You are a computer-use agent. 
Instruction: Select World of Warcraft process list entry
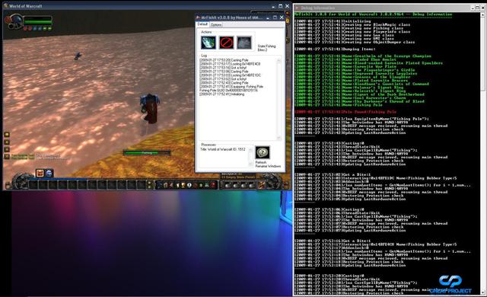pos(223,149)
